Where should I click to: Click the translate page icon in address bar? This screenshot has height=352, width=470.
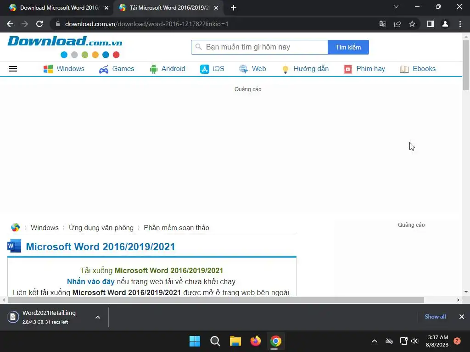click(x=383, y=24)
